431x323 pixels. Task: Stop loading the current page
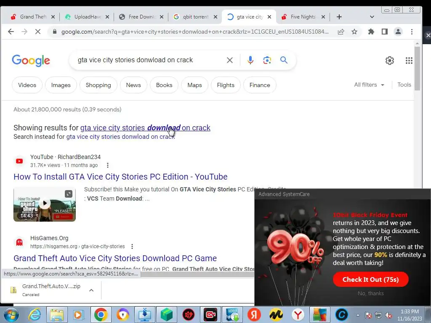point(38,32)
